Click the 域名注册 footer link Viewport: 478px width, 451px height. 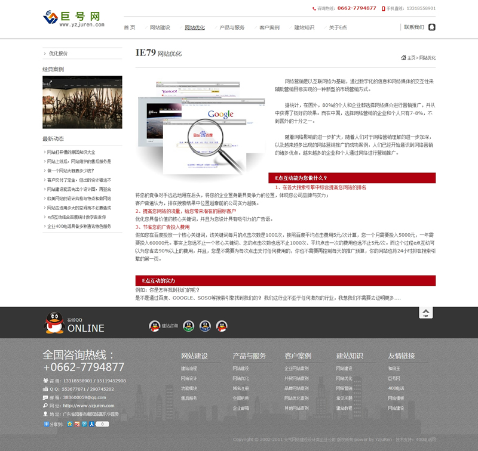coord(241,388)
